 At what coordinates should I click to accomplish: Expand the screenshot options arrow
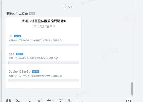pyautogui.click(x=22, y=101)
